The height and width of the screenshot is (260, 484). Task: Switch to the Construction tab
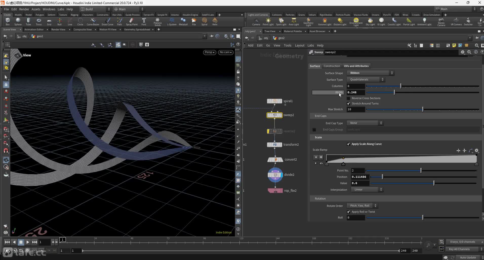(332, 66)
